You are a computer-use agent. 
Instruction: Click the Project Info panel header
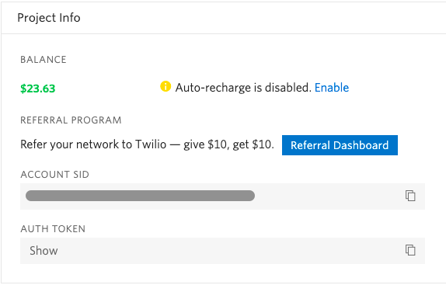(223, 18)
